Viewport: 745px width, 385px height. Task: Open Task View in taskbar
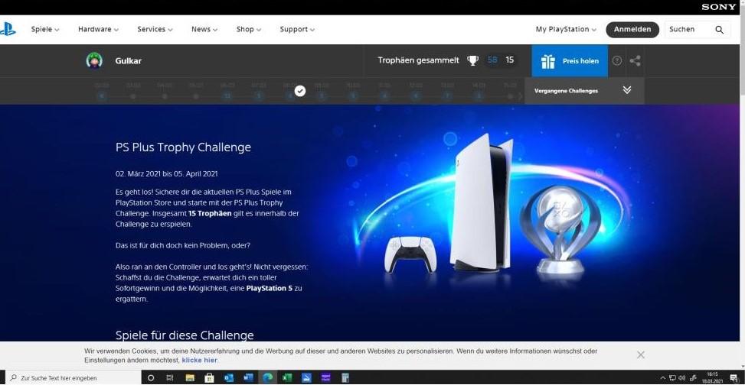point(170,378)
